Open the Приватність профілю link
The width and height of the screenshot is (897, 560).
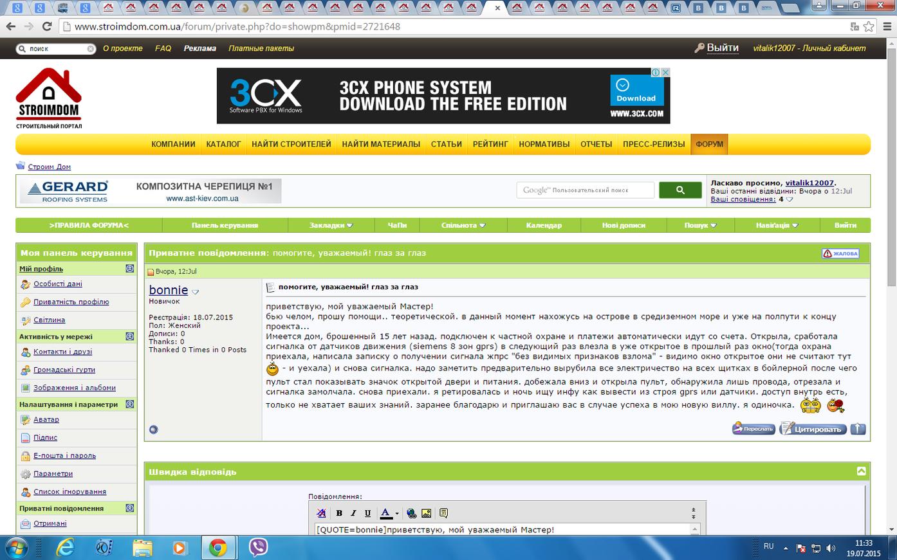point(71,302)
